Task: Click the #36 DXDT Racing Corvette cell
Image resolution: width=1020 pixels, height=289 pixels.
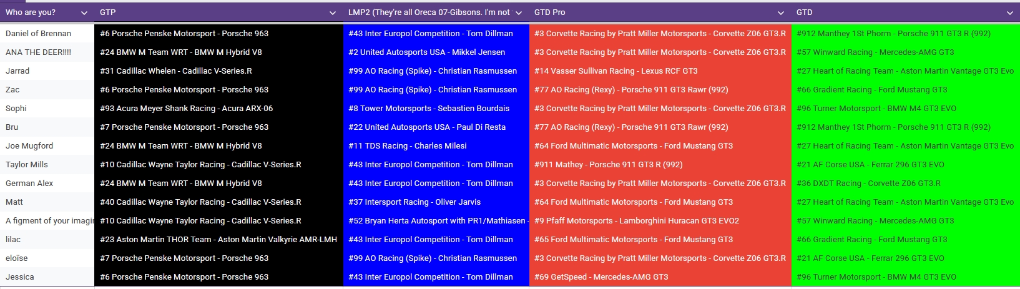Action: [868, 184]
